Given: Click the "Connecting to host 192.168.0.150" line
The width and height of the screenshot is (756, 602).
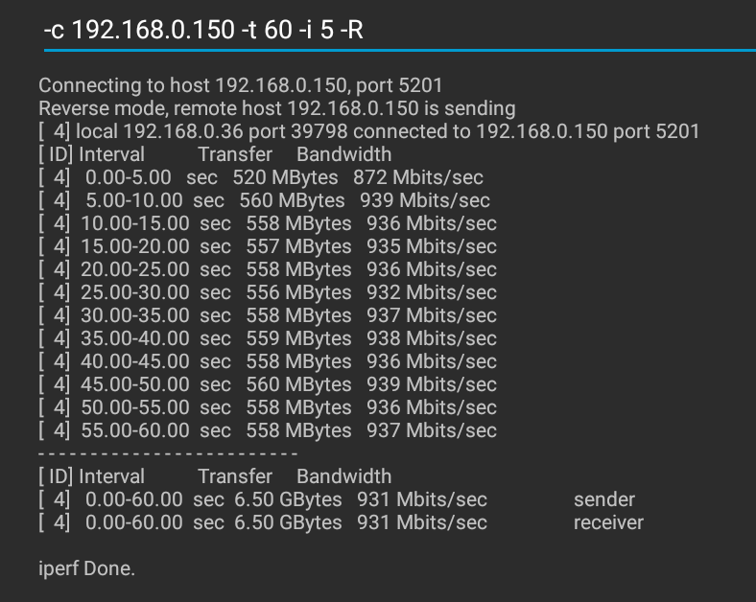Looking at the screenshot, I should point(240,85).
